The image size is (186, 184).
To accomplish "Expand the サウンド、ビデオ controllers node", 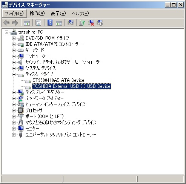I will click(14, 62).
